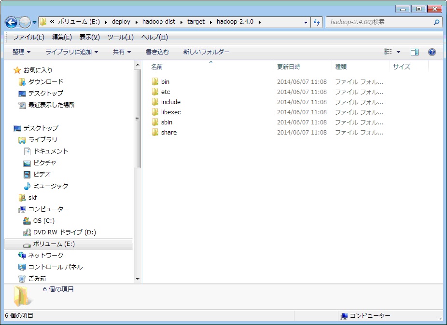Open the ファイル(F) menu
The height and width of the screenshot is (325, 447).
tap(28, 37)
